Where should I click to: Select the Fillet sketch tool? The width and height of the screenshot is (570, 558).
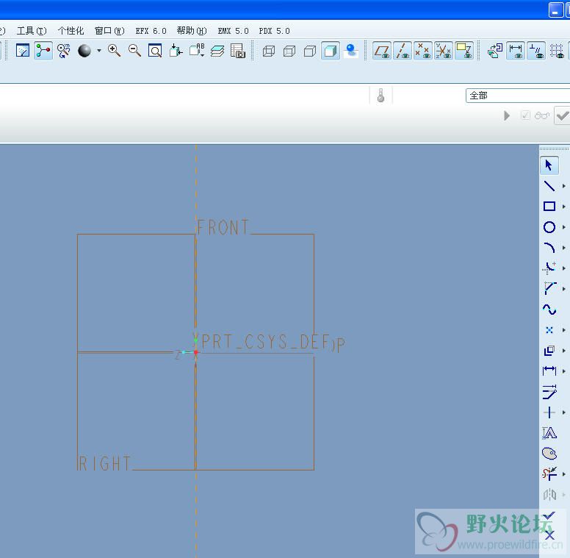(549, 268)
